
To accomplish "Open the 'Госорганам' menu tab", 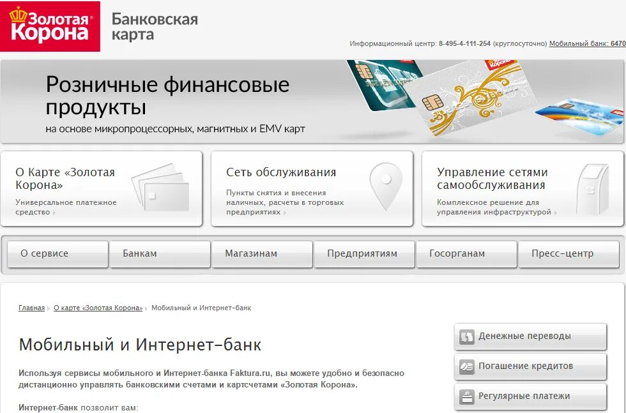I will 466,254.
